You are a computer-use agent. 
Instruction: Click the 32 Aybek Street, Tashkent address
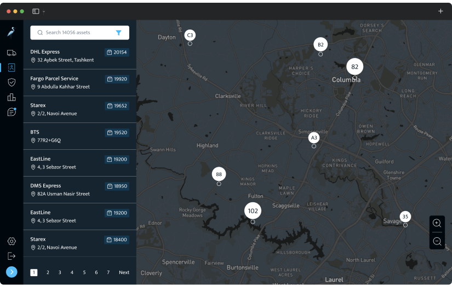65,60
